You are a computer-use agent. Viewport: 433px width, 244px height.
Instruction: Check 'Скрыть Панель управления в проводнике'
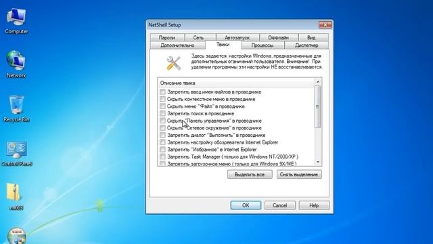162,121
